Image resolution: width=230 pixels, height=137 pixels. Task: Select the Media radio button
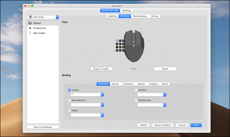(69, 110)
